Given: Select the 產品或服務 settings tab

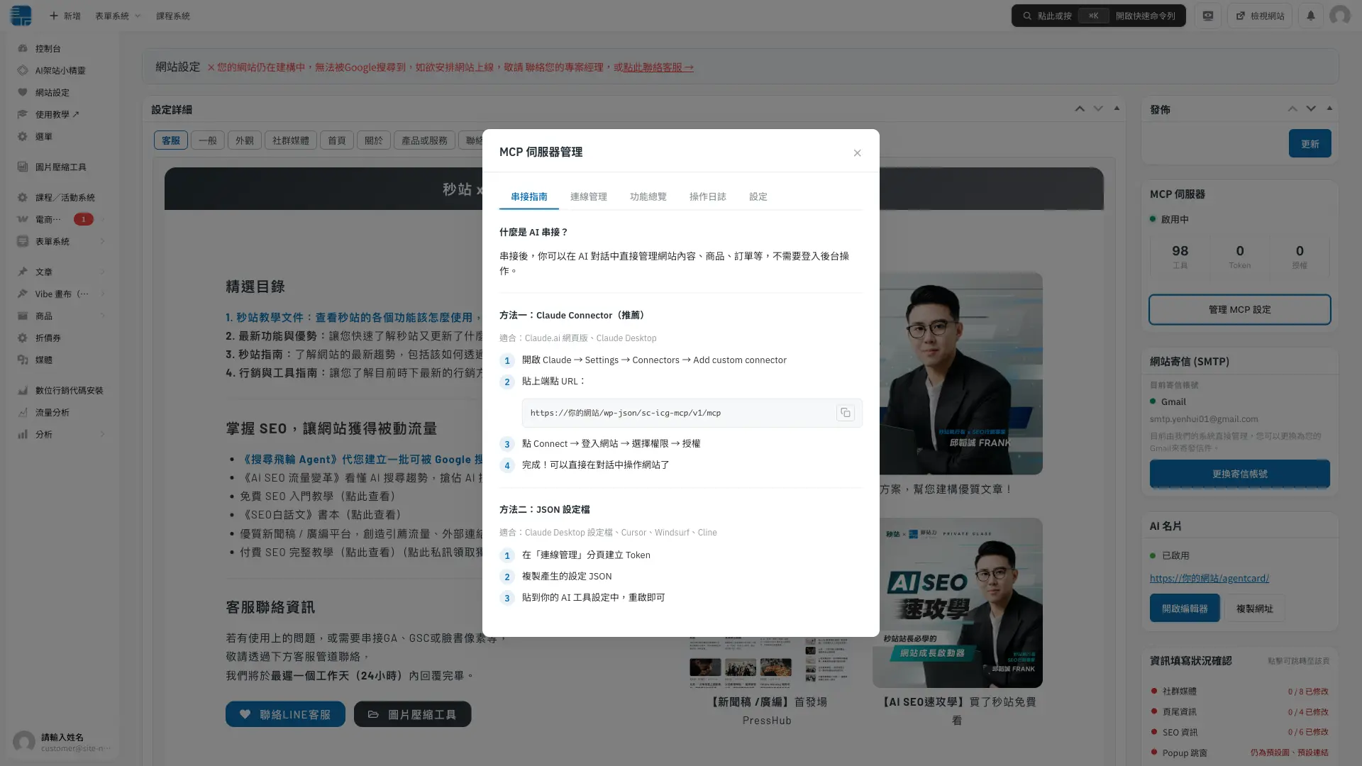Looking at the screenshot, I should (x=424, y=140).
